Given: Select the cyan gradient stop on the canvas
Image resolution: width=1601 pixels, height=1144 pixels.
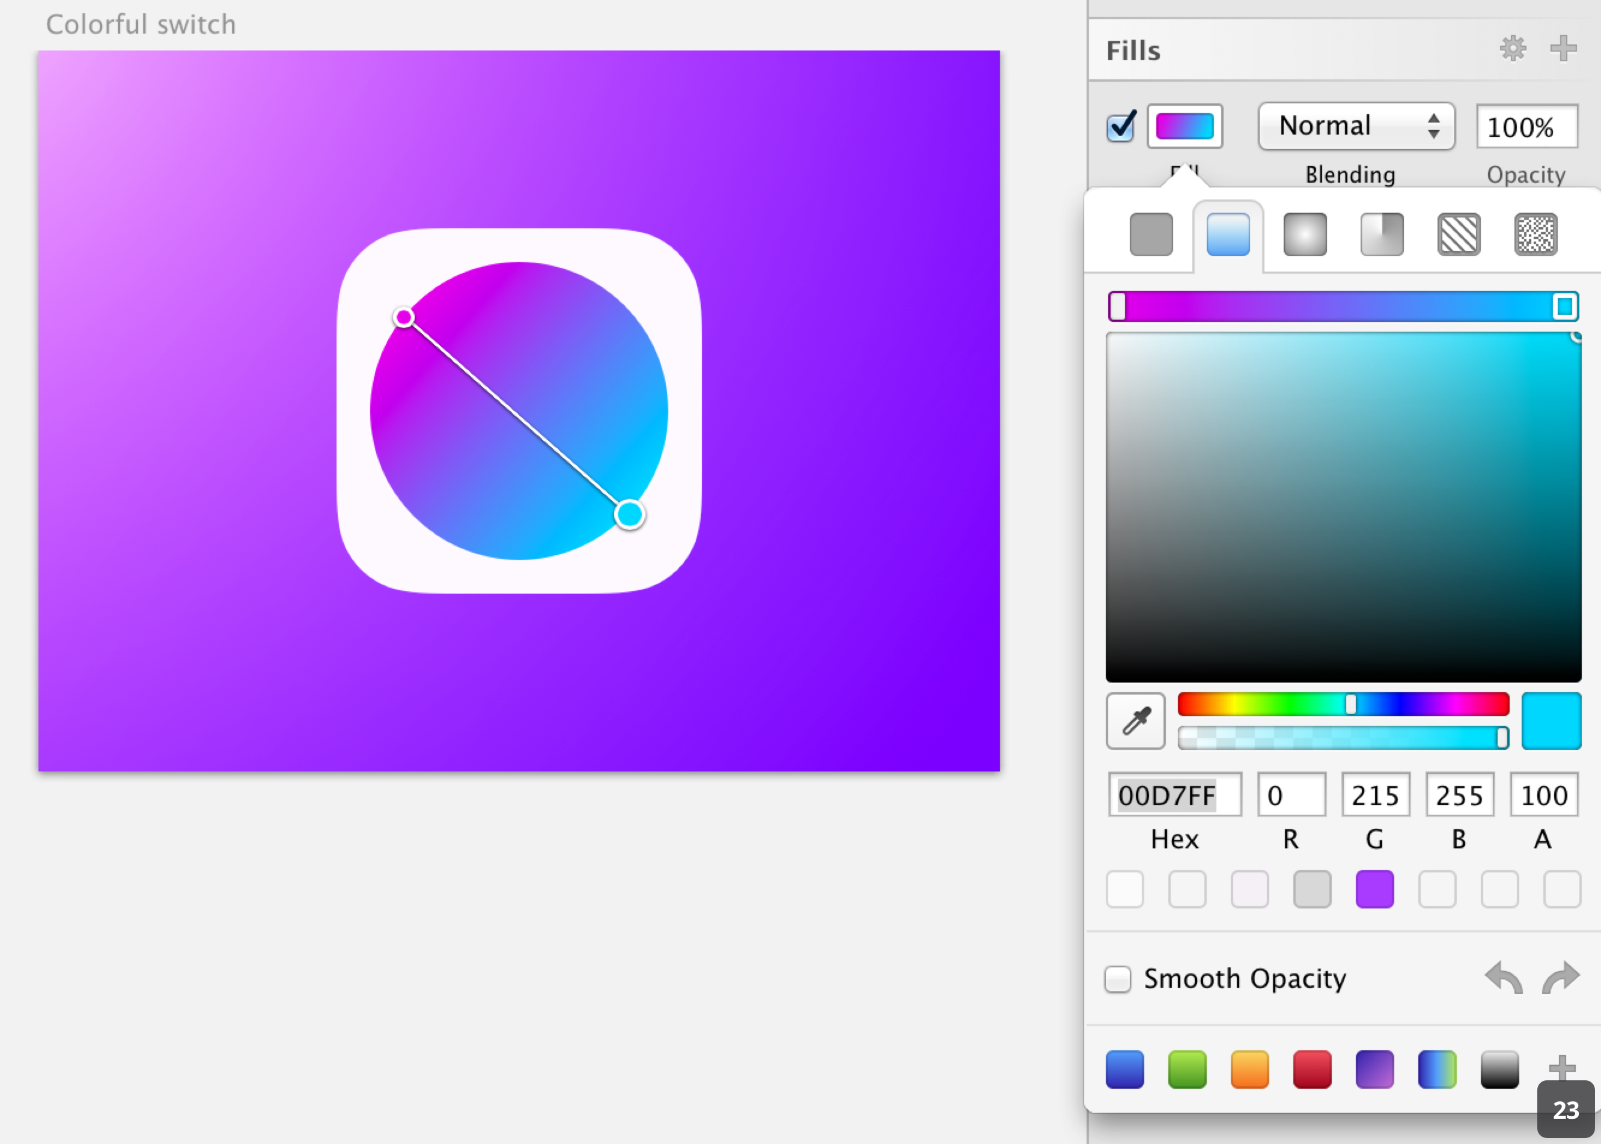Looking at the screenshot, I should 629,514.
